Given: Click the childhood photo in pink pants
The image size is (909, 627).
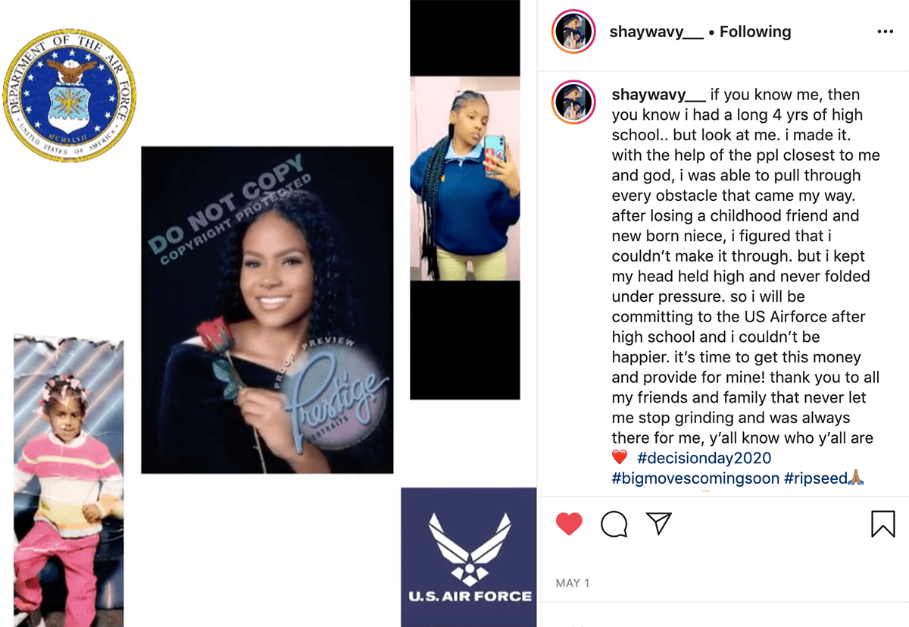Looking at the screenshot, I should click(69, 480).
